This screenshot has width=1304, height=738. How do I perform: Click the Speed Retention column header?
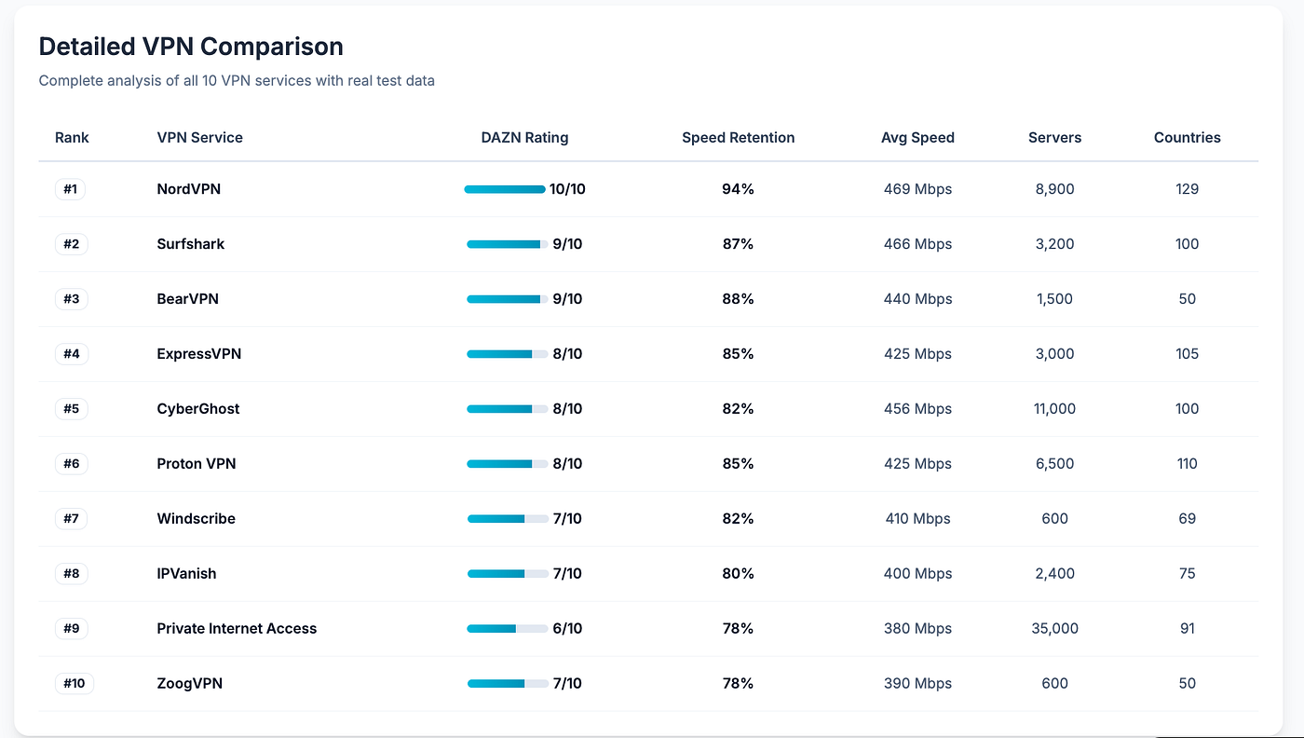738,137
